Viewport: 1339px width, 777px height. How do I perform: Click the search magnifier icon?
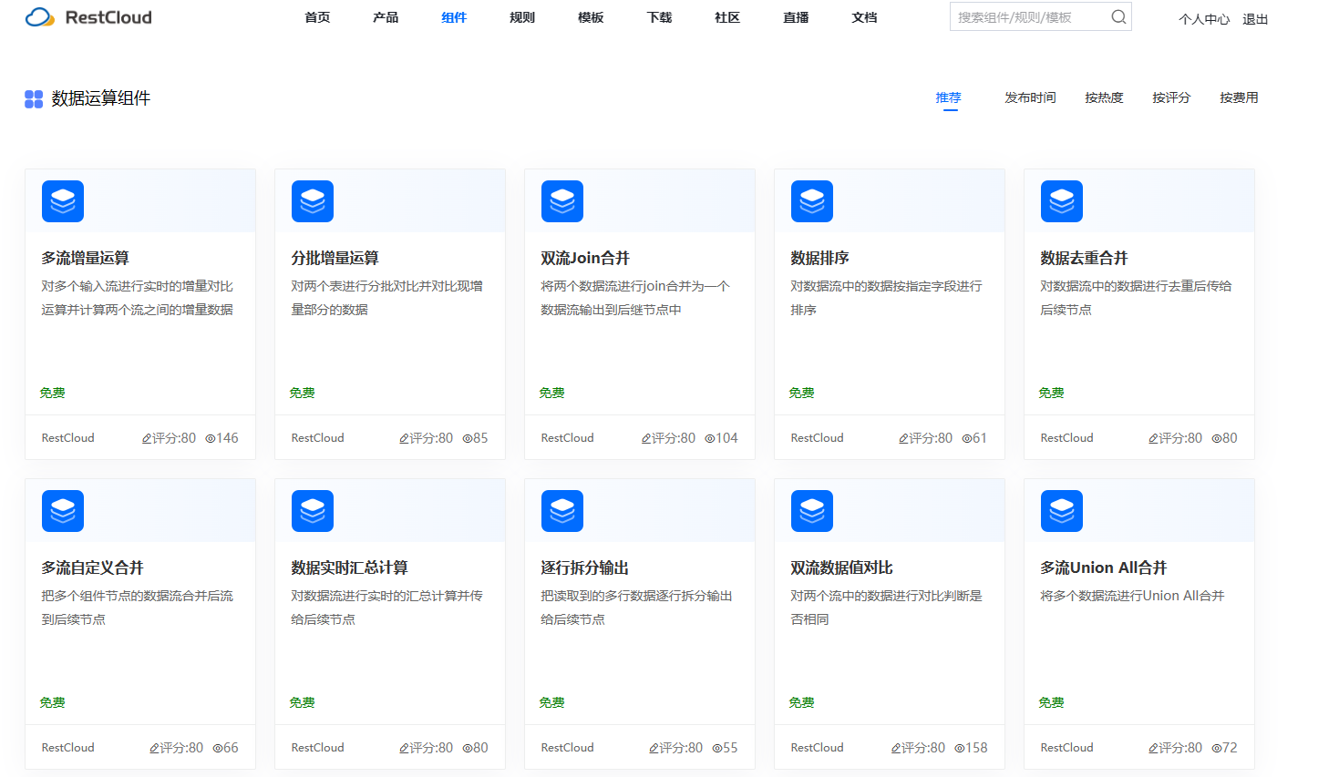pyautogui.click(x=1118, y=17)
